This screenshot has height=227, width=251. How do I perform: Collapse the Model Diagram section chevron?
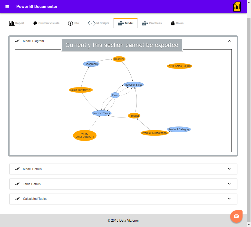pos(229,41)
